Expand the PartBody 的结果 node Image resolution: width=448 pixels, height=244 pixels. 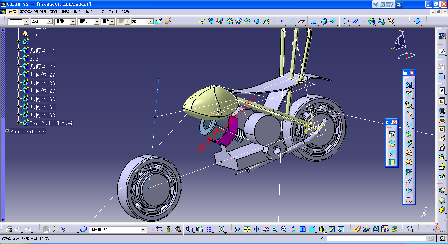click(19, 123)
